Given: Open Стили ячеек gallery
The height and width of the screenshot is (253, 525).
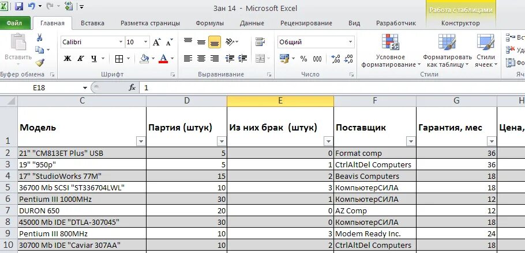Looking at the screenshot, I should tap(486, 51).
